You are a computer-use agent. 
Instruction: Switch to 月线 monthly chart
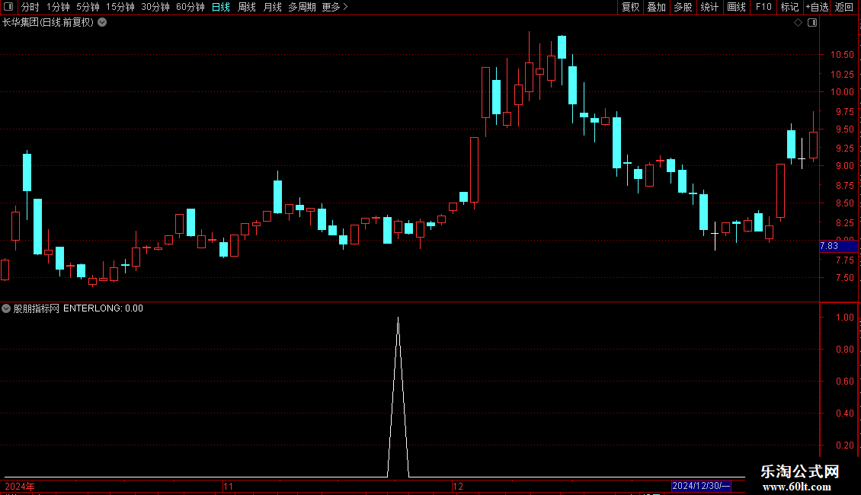pos(272,7)
